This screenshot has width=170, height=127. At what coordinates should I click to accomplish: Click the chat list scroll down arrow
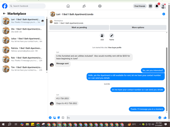[47, 72]
